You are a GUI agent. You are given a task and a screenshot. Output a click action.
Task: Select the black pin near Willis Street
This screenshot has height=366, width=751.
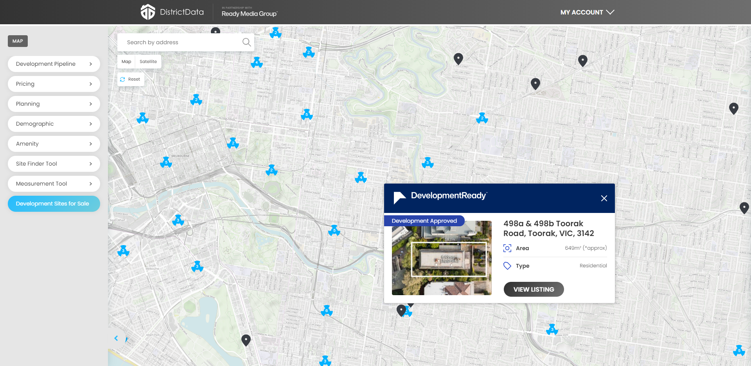click(458, 59)
